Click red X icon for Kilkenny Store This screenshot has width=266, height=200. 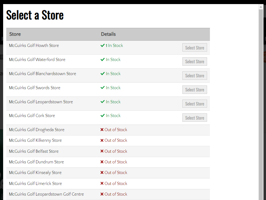coord(102,140)
